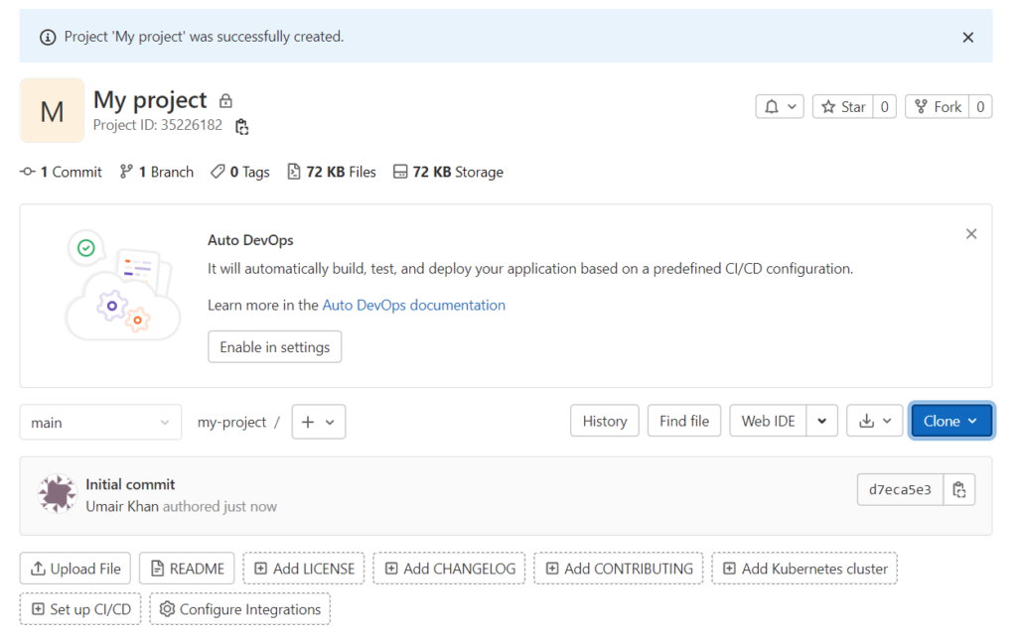
Task: Copy the commit SHA d7eca5e3
Action: click(958, 488)
